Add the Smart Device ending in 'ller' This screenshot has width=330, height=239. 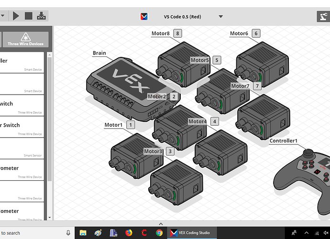tap(22, 63)
